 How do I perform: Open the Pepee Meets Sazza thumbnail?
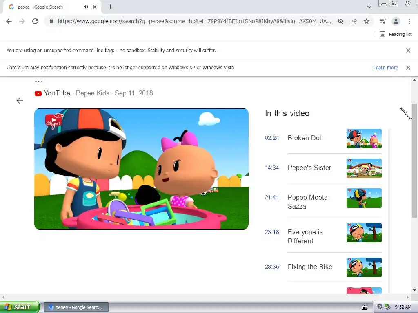click(364, 198)
